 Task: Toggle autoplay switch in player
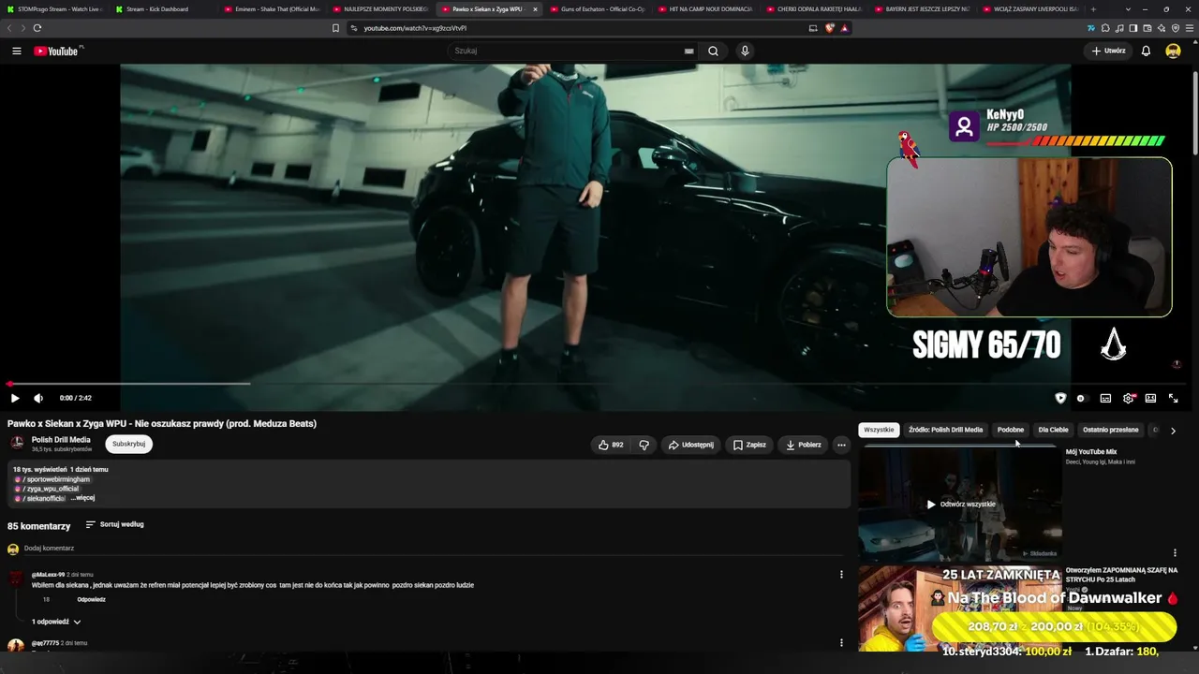(1081, 398)
